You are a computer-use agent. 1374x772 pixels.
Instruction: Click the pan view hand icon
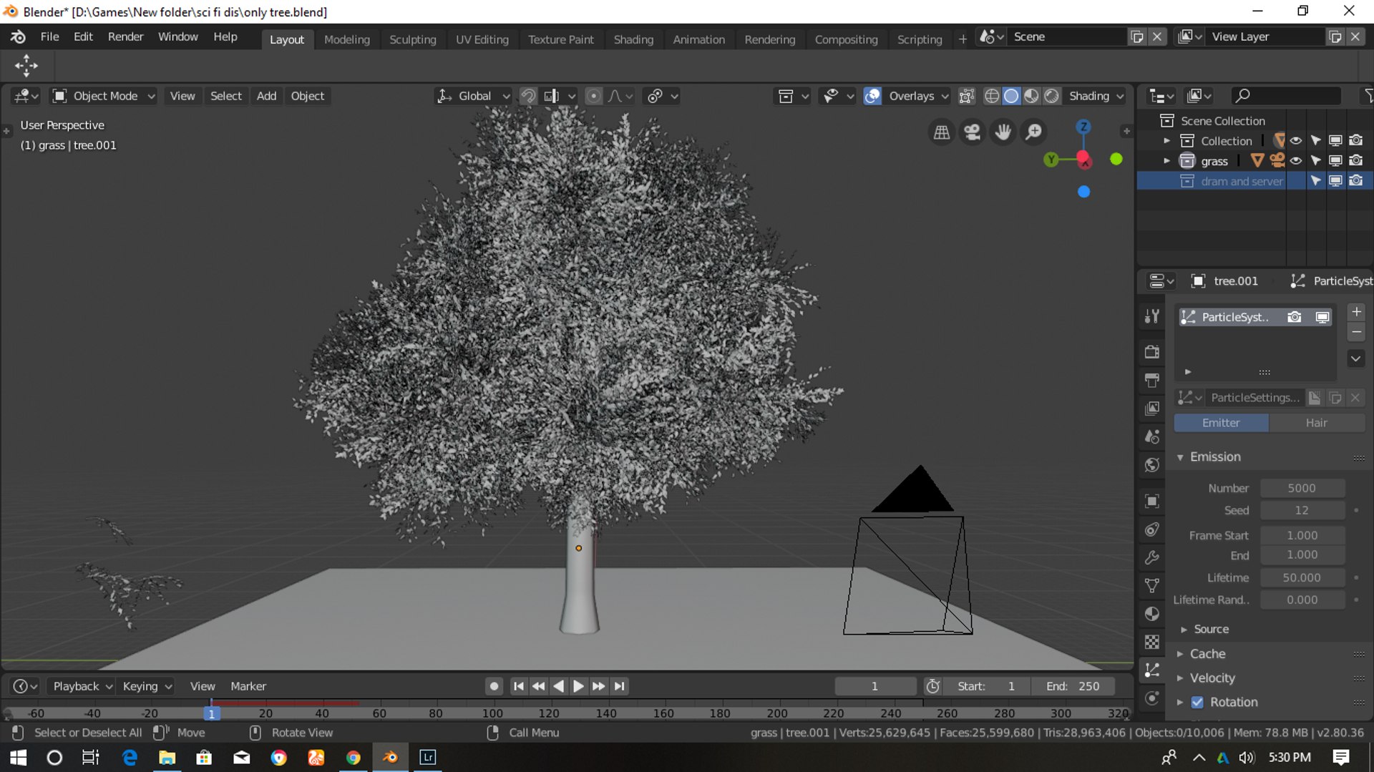coord(1003,132)
